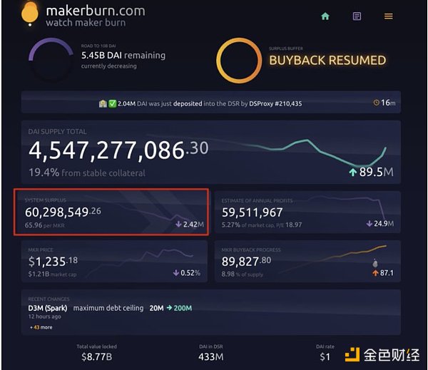Click the green up arrow beside 89.5M
Screen dimensions: 428x370
(x=352, y=173)
